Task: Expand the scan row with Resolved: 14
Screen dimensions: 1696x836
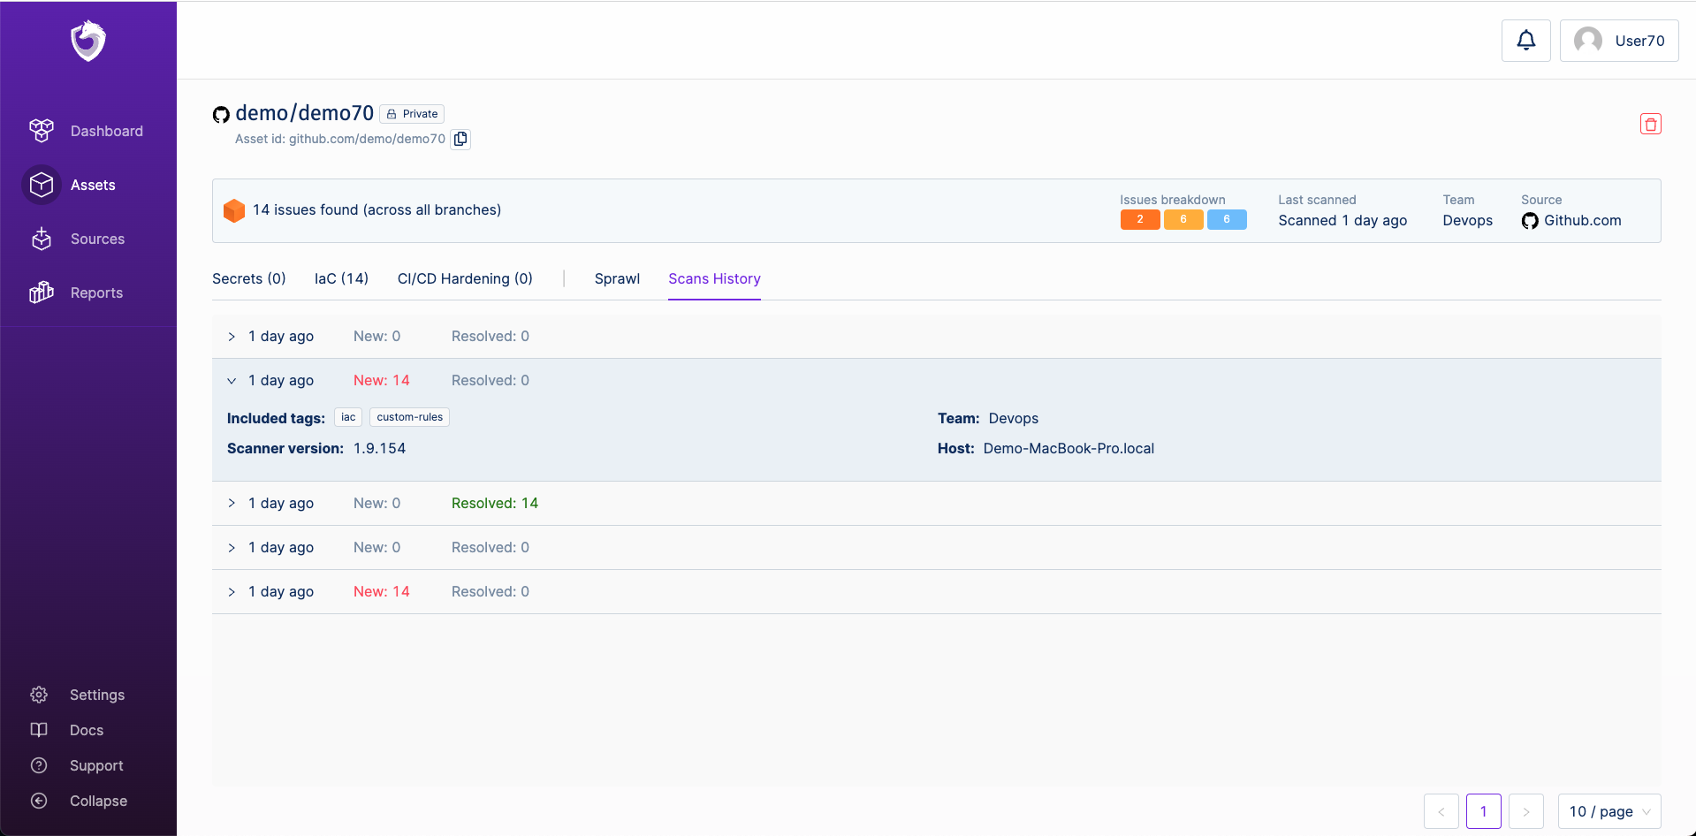Action: pyautogui.click(x=232, y=503)
